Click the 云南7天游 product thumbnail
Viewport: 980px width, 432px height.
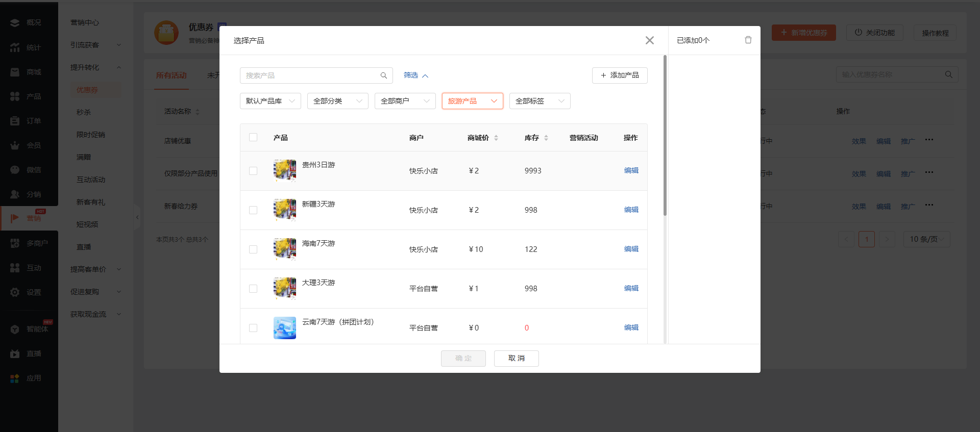point(284,328)
